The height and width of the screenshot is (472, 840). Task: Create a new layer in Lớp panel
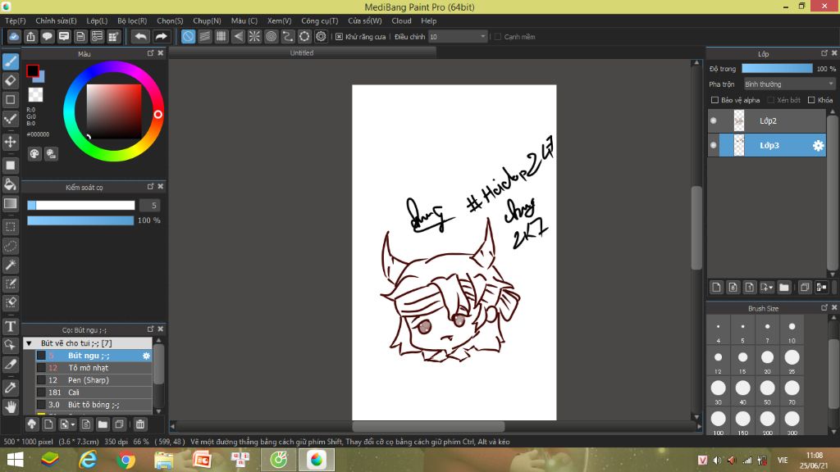pyautogui.click(x=716, y=288)
